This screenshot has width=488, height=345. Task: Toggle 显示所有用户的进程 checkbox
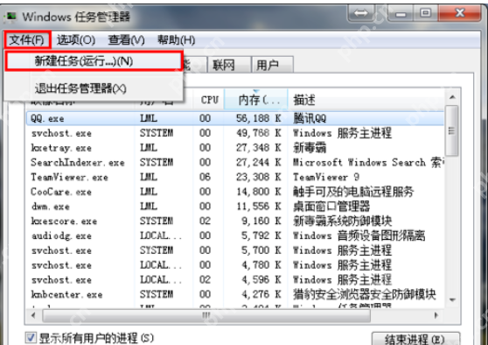click(x=31, y=337)
